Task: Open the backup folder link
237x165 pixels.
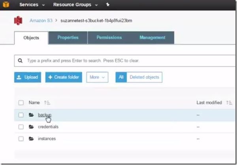Action: point(45,115)
